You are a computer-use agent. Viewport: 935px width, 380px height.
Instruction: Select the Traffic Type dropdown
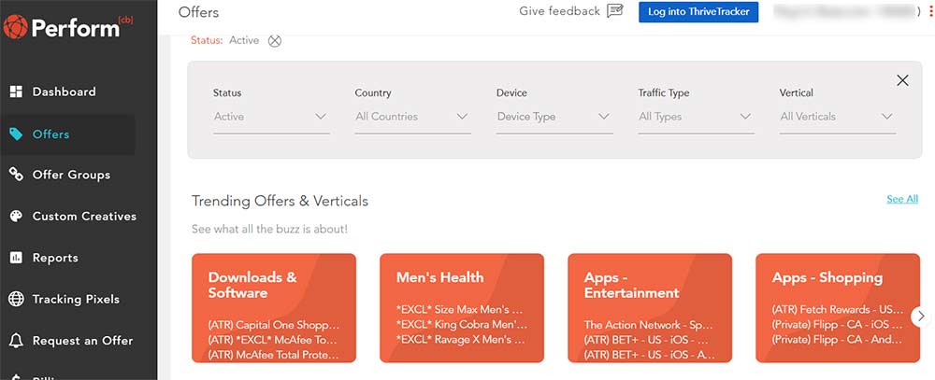point(696,117)
